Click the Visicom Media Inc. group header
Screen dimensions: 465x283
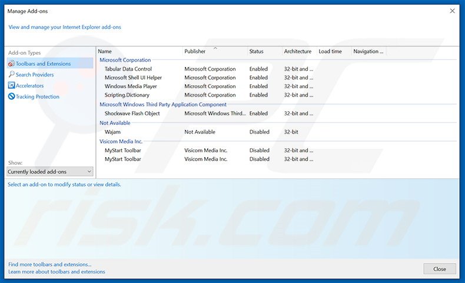121,141
